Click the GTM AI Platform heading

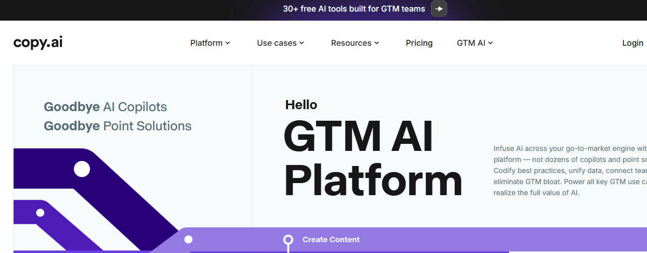coord(373,158)
